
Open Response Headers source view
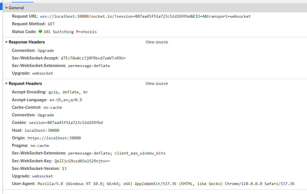(x=156, y=42)
